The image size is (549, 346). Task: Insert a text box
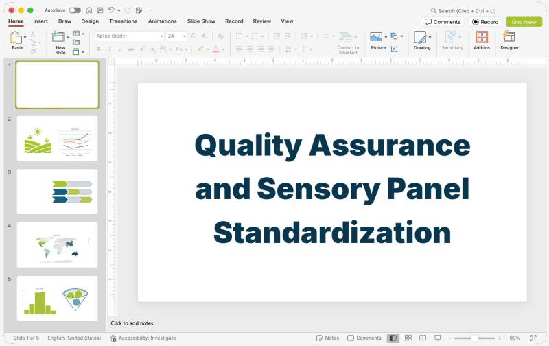pos(394,49)
